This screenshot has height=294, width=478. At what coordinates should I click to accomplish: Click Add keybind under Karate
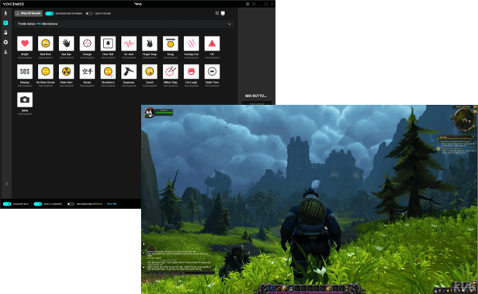[x=87, y=85]
